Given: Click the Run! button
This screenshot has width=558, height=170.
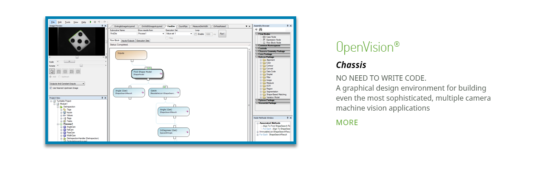Looking at the screenshot, I should [222, 34].
